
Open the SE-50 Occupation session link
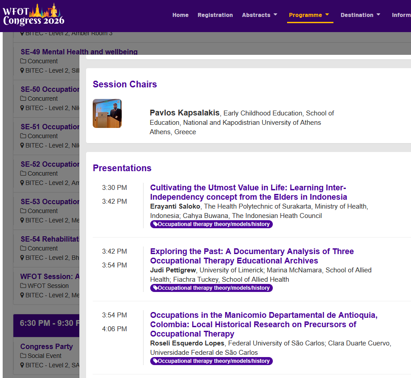[50, 89]
